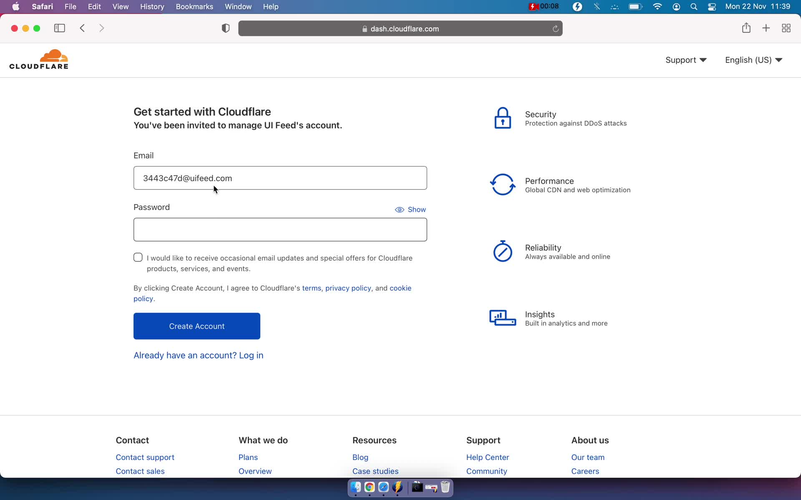801x500 pixels.
Task: Launch Chrome from the dock
Action: (x=370, y=487)
